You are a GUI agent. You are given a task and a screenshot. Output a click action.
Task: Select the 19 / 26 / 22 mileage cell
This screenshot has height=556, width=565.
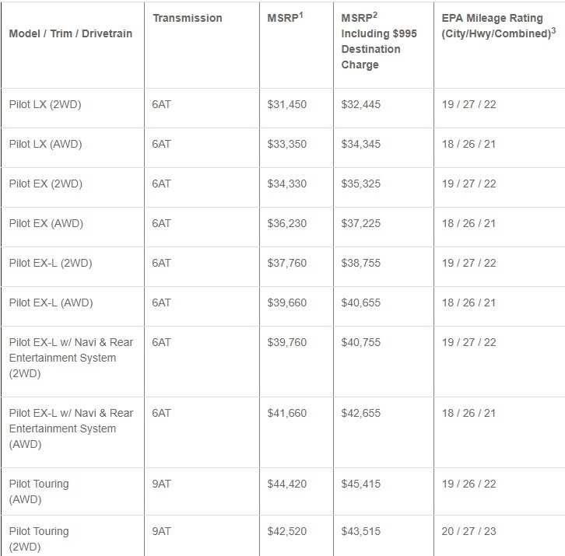click(x=468, y=484)
